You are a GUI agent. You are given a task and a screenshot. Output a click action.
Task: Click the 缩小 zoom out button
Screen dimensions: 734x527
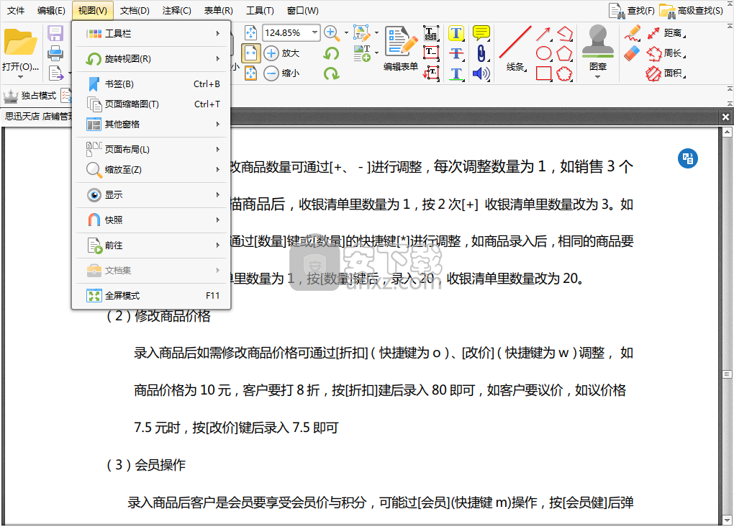(x=281, y=73)
